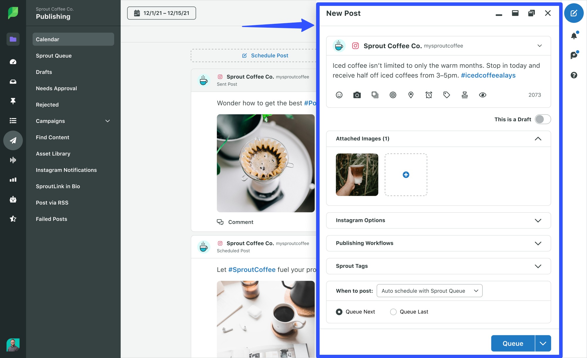Image resolution: width=587 pixels, height=358 pixels.
Task: Attach media using the camera icon
Action: pos(357,95)
